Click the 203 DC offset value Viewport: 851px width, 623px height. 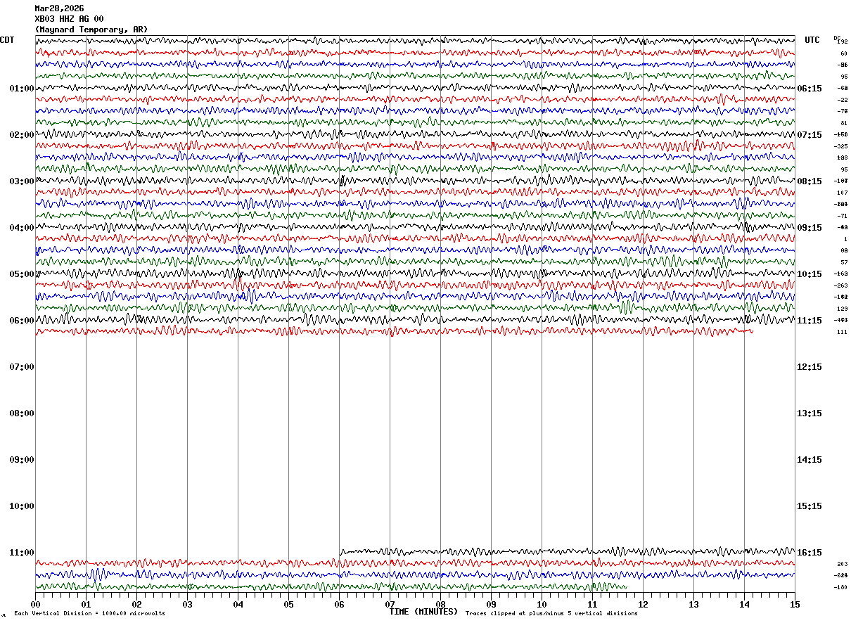point(842,564)
